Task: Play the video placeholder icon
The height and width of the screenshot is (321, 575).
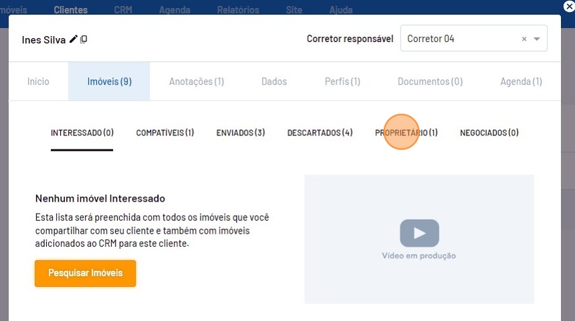Action: pyautogui.click(x=419, y=233)
